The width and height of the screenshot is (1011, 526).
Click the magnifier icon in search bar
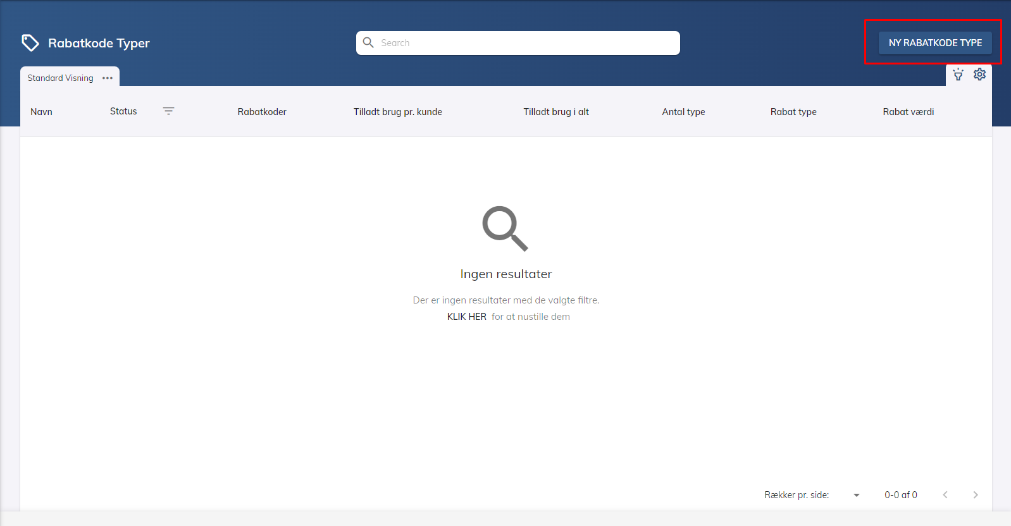[x=368, y=43]
